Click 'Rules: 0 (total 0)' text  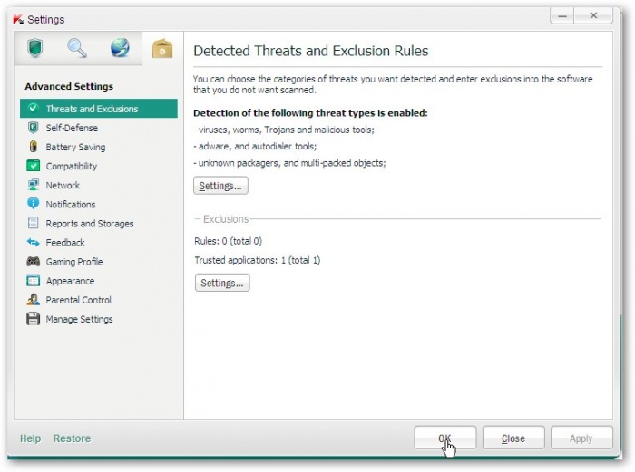(228, 241)
